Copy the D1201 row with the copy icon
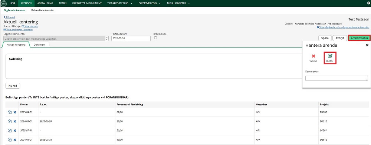Viewport: 371px width, 145px height. point(10,130)
